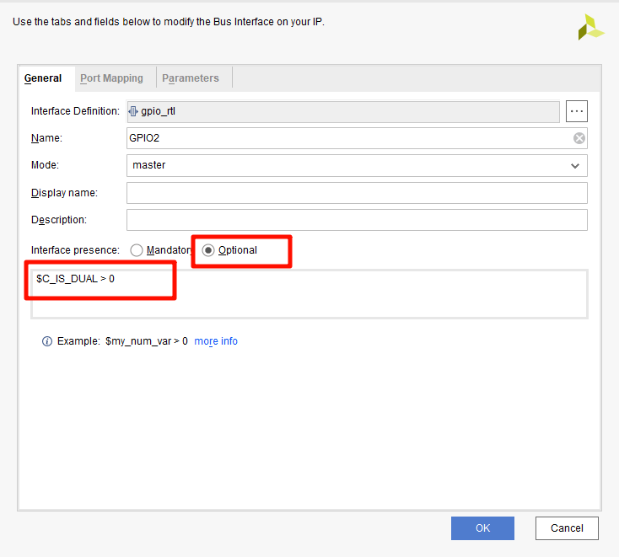Click the Name field containing GPIO2
619x557 pixels.
(357, 138)
